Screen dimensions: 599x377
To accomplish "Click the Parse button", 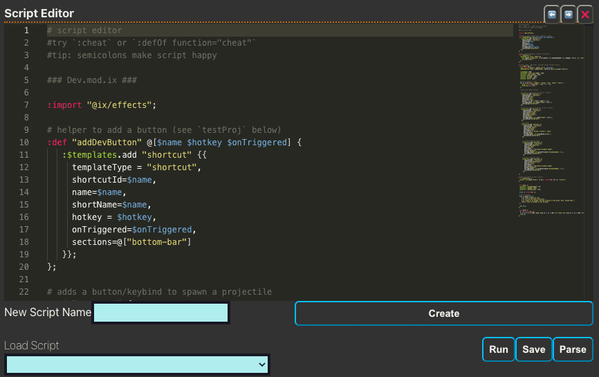I will (573, 349).
